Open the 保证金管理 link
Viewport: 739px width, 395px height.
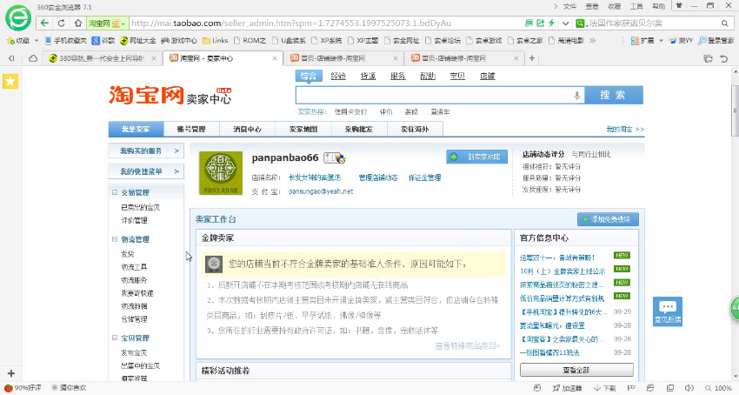click(424, 177)
